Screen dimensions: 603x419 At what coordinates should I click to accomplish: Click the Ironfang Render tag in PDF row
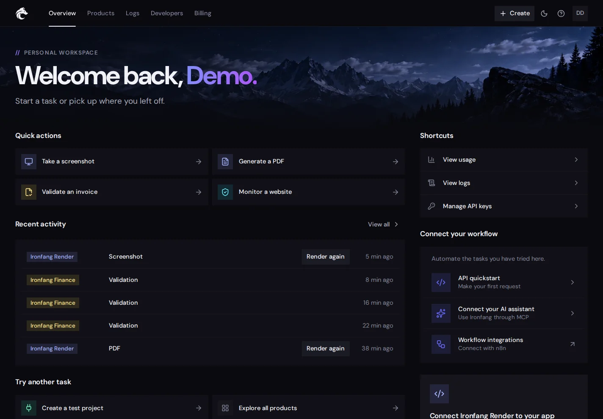point(52,349)
